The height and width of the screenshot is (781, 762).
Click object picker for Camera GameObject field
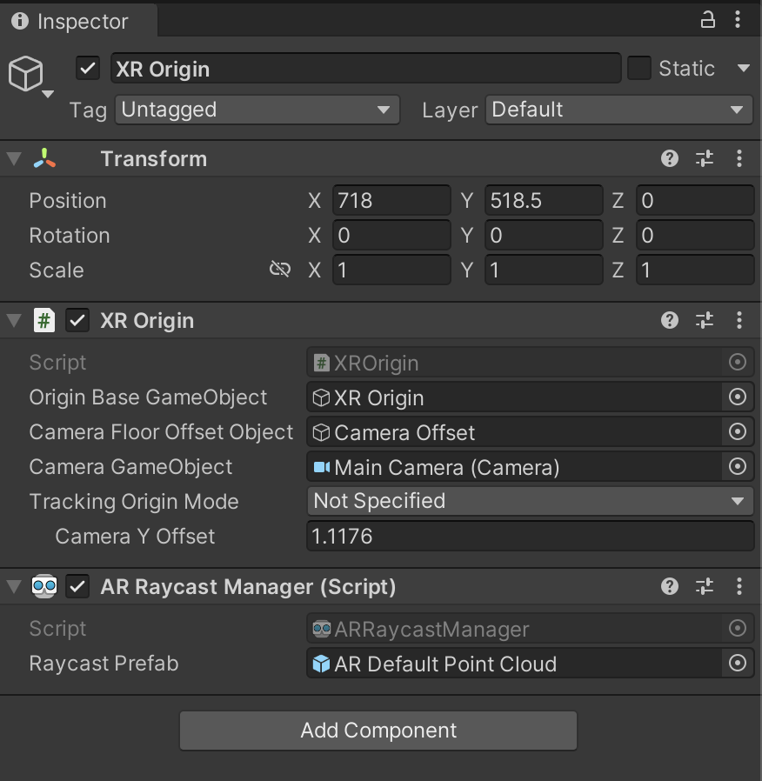(x=737, y=467)
